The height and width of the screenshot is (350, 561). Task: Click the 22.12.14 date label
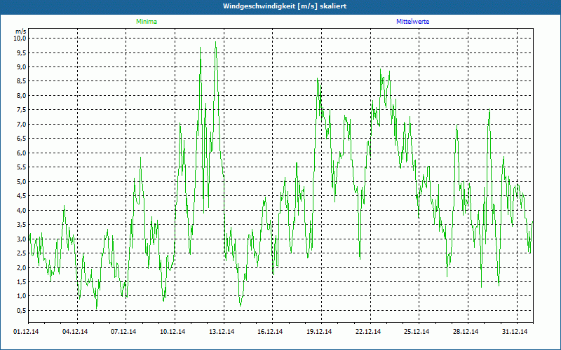coord(368,332)
